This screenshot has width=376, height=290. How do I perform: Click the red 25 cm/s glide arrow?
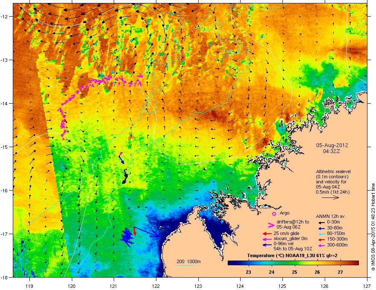point(267,234)
